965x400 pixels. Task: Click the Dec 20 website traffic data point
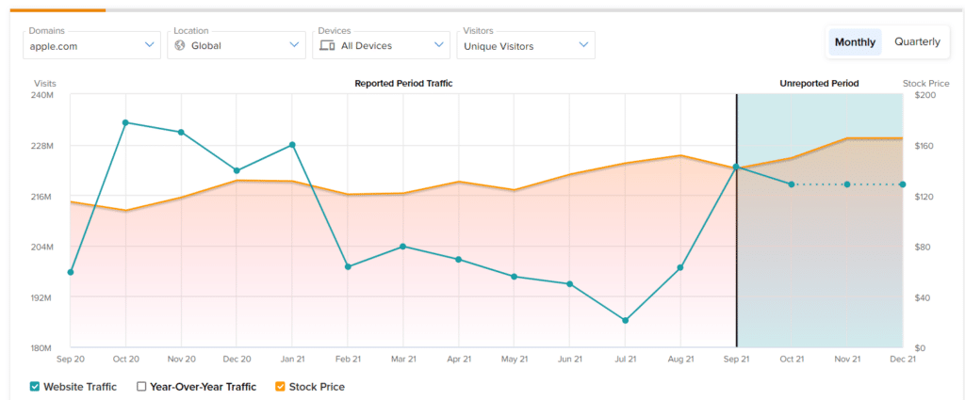tap(237, 170)
